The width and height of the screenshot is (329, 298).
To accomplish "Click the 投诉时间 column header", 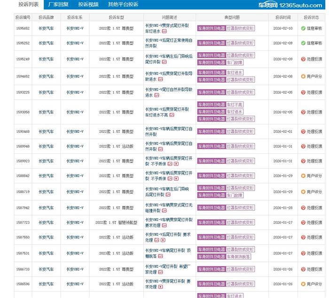I will pyautogui.click(x=282, y=17).
